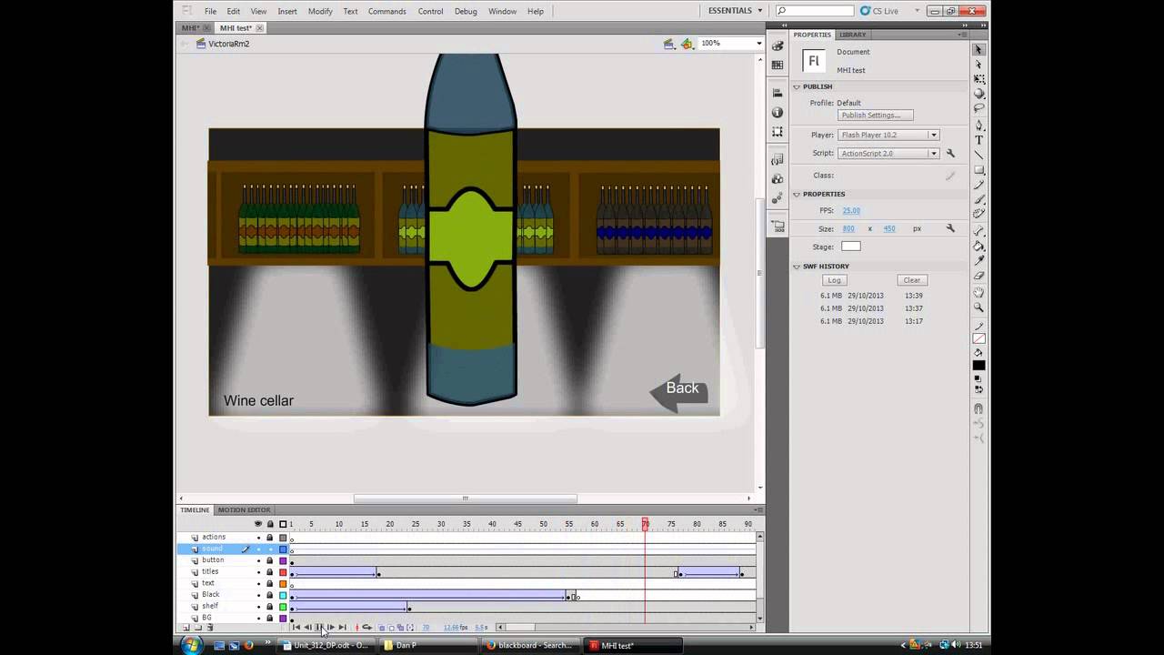Open the Info panel icon
Image resolution: width=1164 pixels, height=655 pixels.
[778, 112]
